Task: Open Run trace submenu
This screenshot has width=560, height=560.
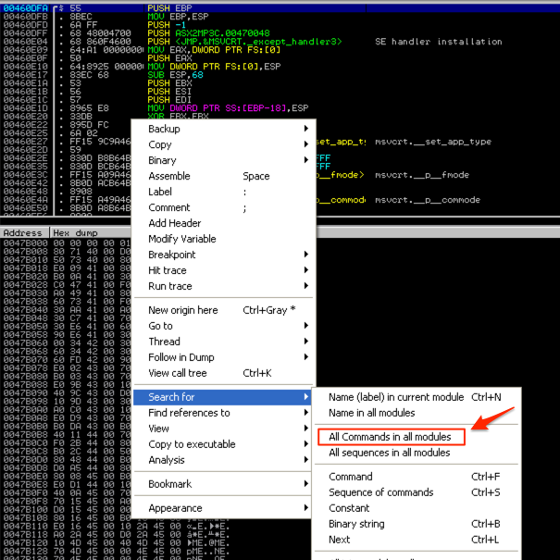Action: (x=223, y=286)
